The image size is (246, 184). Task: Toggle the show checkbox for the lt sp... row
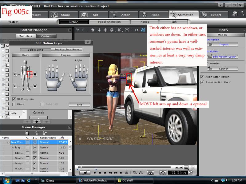(x=35, y=148)
